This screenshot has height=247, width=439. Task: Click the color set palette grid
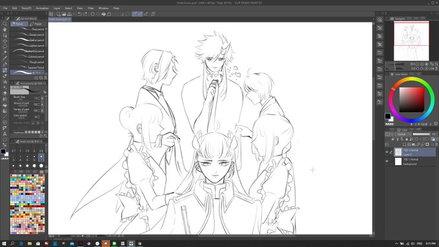click(27, 204)
